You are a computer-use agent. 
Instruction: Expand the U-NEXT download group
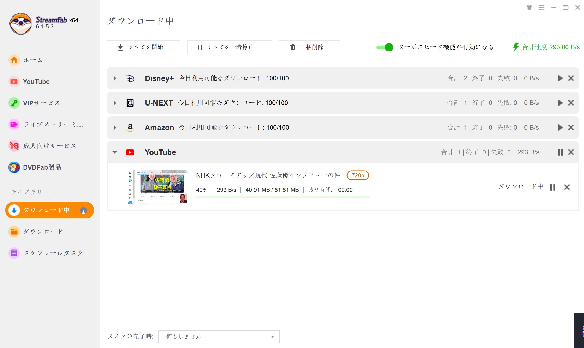115,103
